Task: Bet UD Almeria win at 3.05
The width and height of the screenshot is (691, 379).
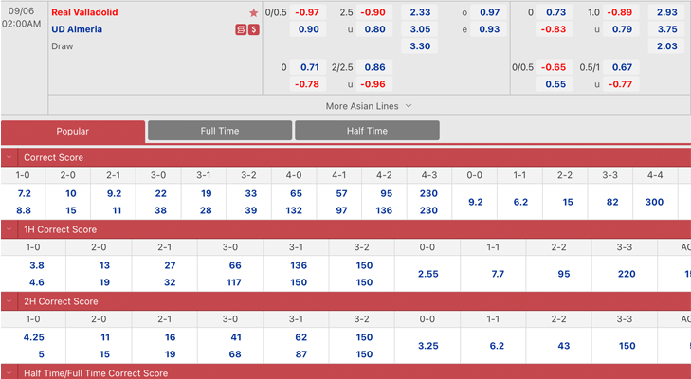Action: (420, 29)
